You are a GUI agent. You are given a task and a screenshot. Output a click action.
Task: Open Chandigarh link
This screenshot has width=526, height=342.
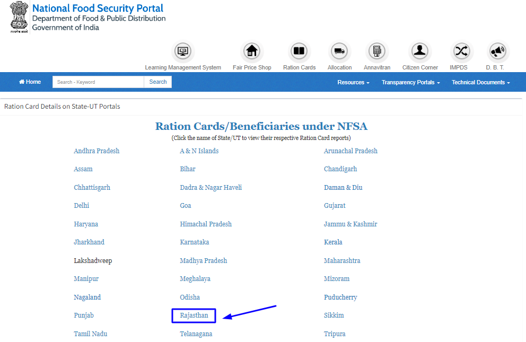pos(340,169)
